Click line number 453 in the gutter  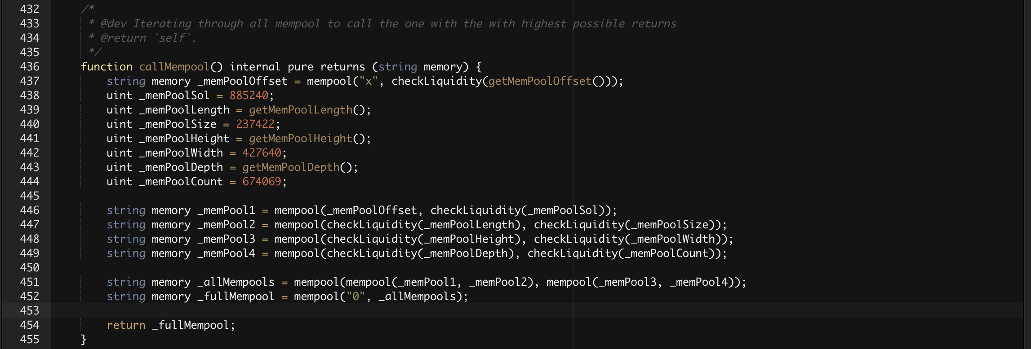[30, 311]
